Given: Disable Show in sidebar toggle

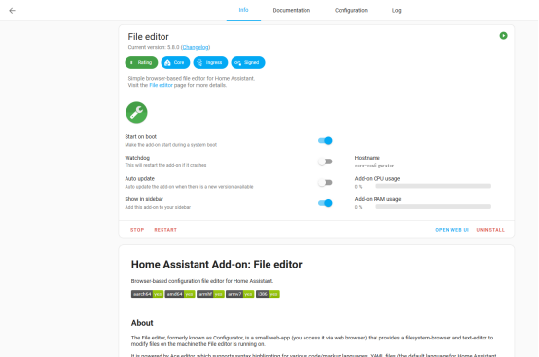Looking at the screenshot, I should [325, 203].
